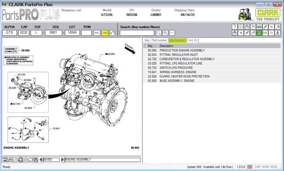Screen dimensions: 284x171
Task: Click the LOT field showing 12045
Action: tap(72, 33)
